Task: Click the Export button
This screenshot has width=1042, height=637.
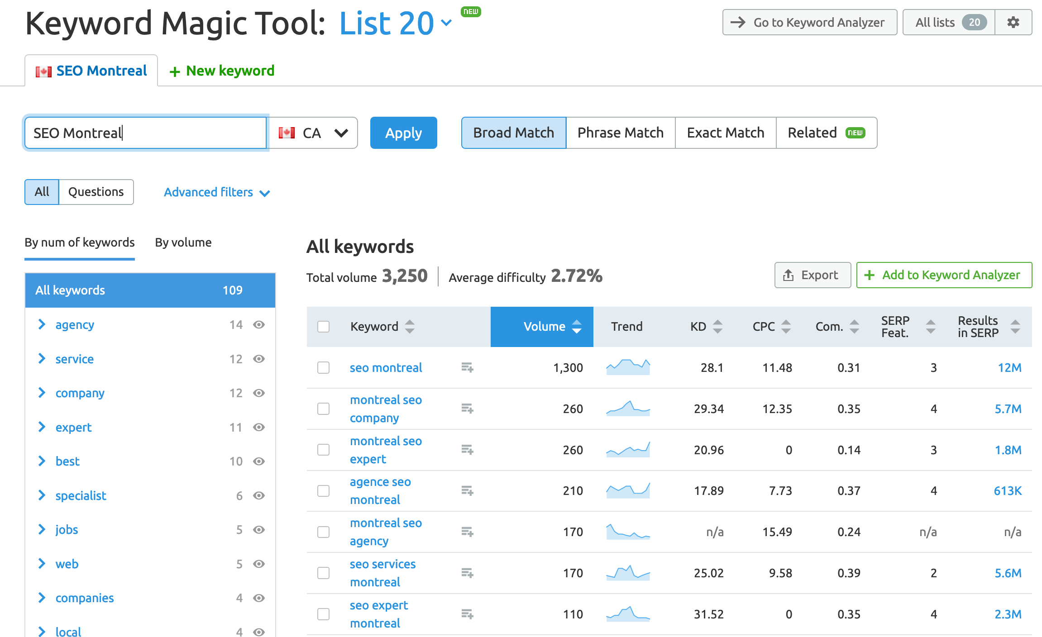Action: (x=813, y=275)
